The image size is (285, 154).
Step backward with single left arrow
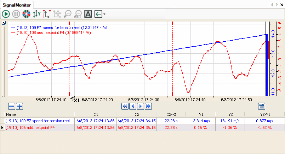[133, 106]
